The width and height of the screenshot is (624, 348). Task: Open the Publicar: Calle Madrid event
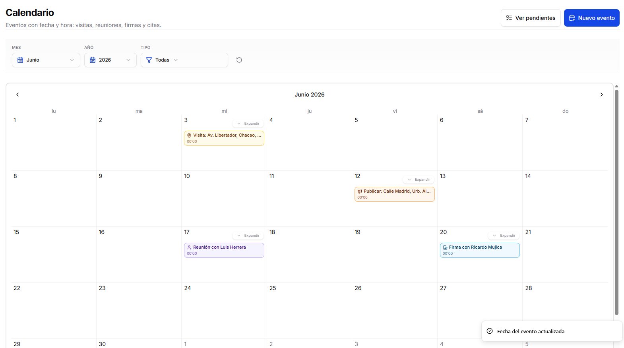tap(395, 194)
